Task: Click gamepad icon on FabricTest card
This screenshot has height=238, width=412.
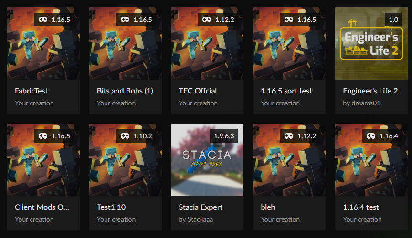Action: click(x=43, y=20)
